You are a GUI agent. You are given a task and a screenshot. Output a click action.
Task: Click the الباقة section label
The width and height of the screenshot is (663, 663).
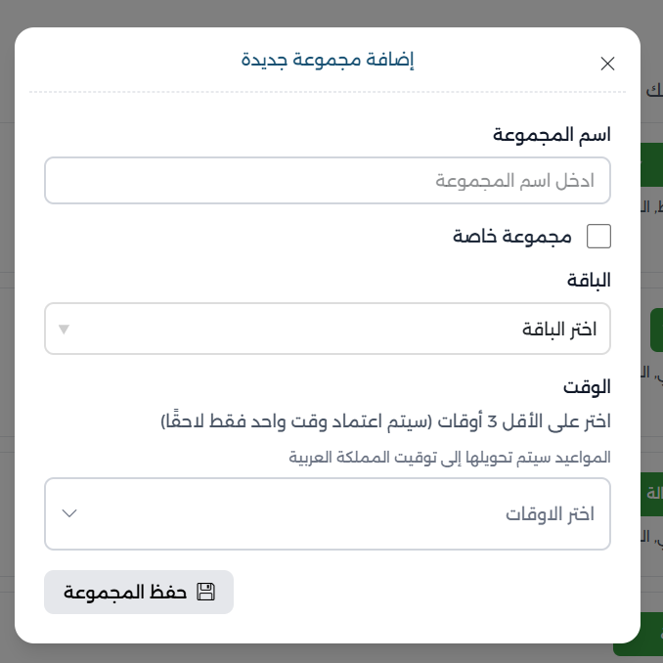coord(589,281)
